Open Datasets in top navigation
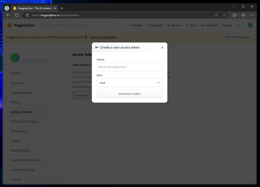Image resolution: width=260 pixels, height=187 pixels. 155,25
